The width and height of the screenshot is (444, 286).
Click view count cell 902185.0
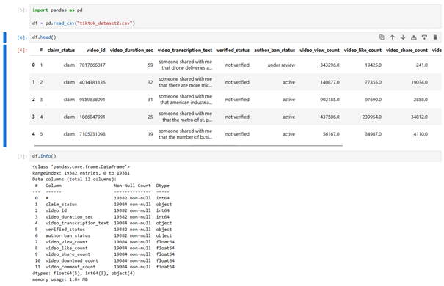[330, 100]
